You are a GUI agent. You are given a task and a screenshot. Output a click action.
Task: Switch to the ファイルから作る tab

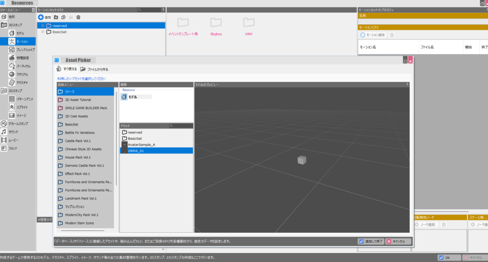[94, 69]
